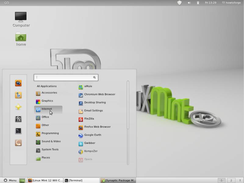244x183 pixels.
Task: Select the System Tools category
Action: (x=47, y=150)
